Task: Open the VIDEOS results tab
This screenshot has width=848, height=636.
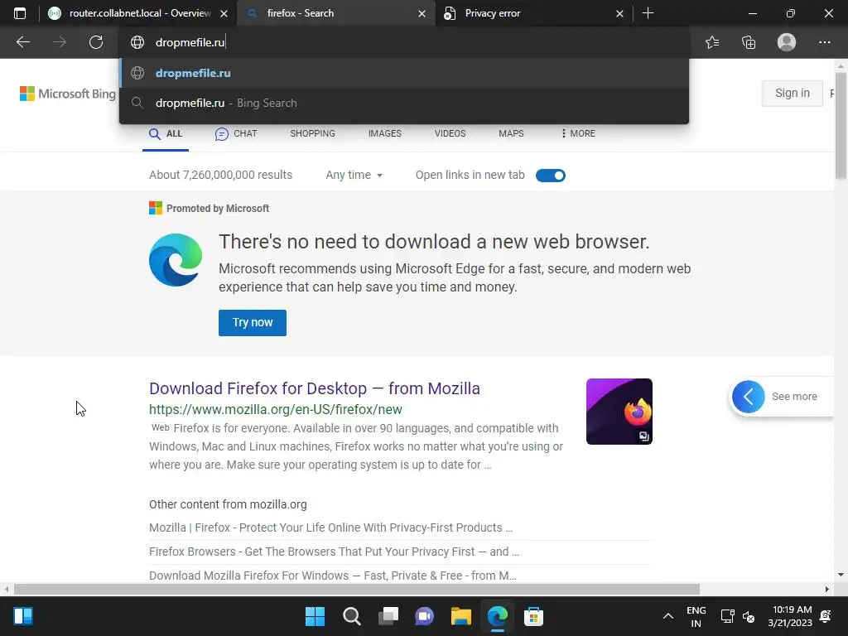Action: coord(450,133)
